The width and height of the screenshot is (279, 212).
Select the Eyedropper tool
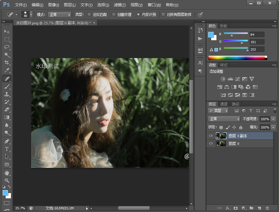[7, 70]
